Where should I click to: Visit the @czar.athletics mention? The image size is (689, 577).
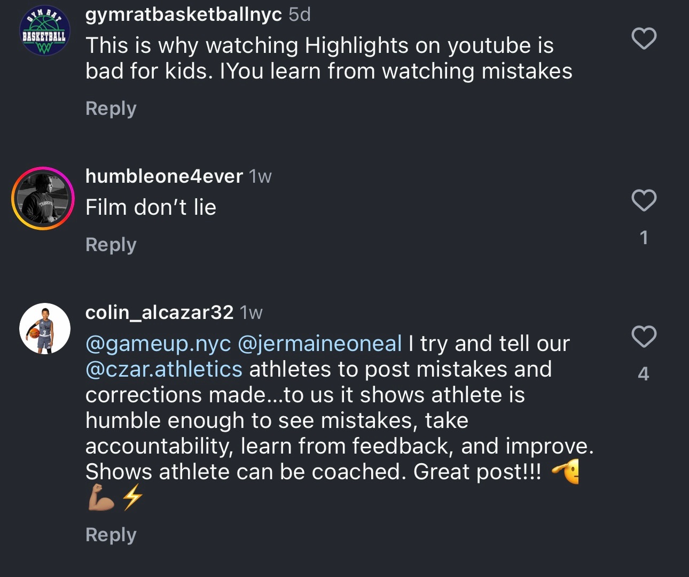164,369
